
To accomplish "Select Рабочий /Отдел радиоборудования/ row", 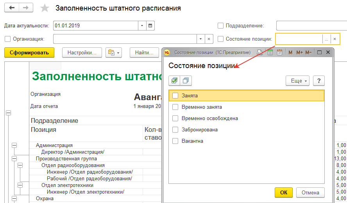I will [89, 179].
